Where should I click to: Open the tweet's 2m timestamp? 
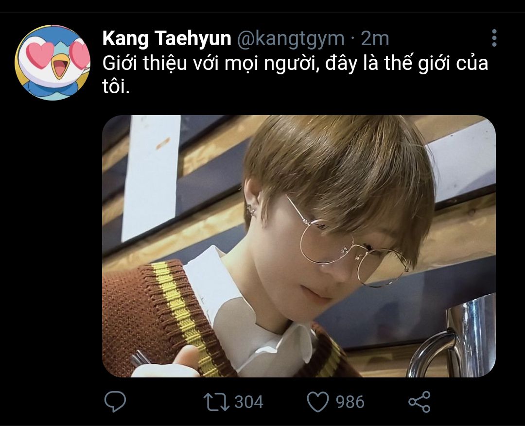(375, 39)
